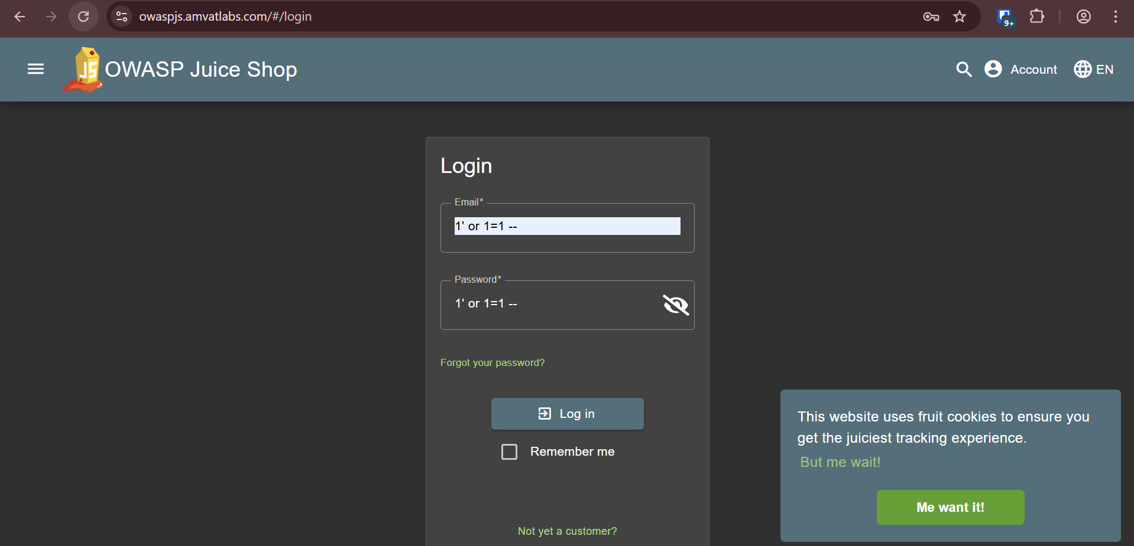1134x546 pixels.
Task: Open the hamburger side menu
Action: point(35,69)
